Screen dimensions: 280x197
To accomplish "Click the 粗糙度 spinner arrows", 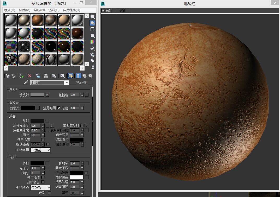I will (82, 95).
